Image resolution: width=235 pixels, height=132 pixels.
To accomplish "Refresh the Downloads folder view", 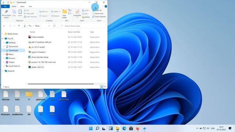I will (54, 26).
